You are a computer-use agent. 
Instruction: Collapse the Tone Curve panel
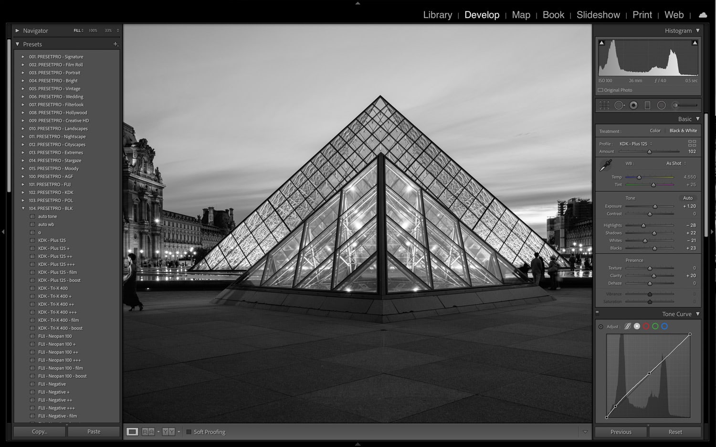(x=697, y=314)
